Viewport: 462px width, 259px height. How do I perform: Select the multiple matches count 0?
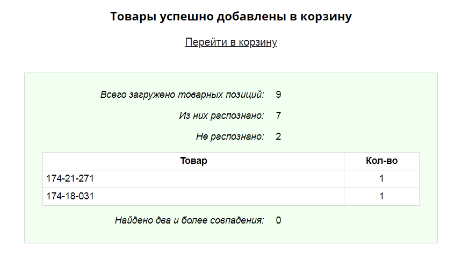[x=278, y=220]
